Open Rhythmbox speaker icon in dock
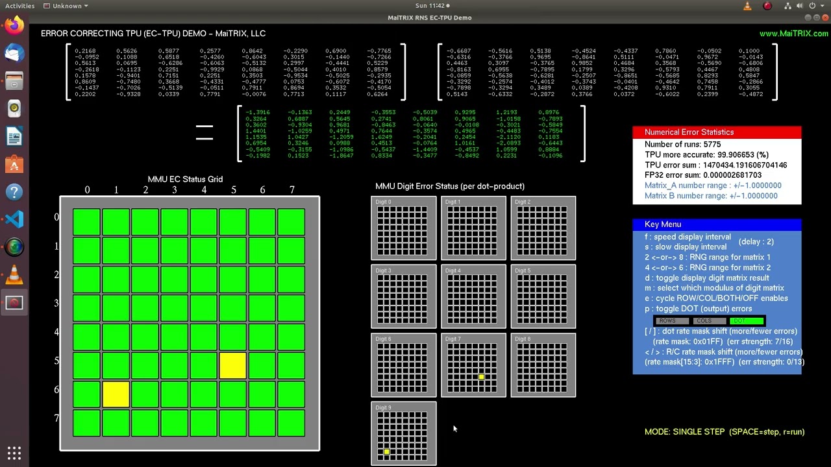 coord(14,109)
